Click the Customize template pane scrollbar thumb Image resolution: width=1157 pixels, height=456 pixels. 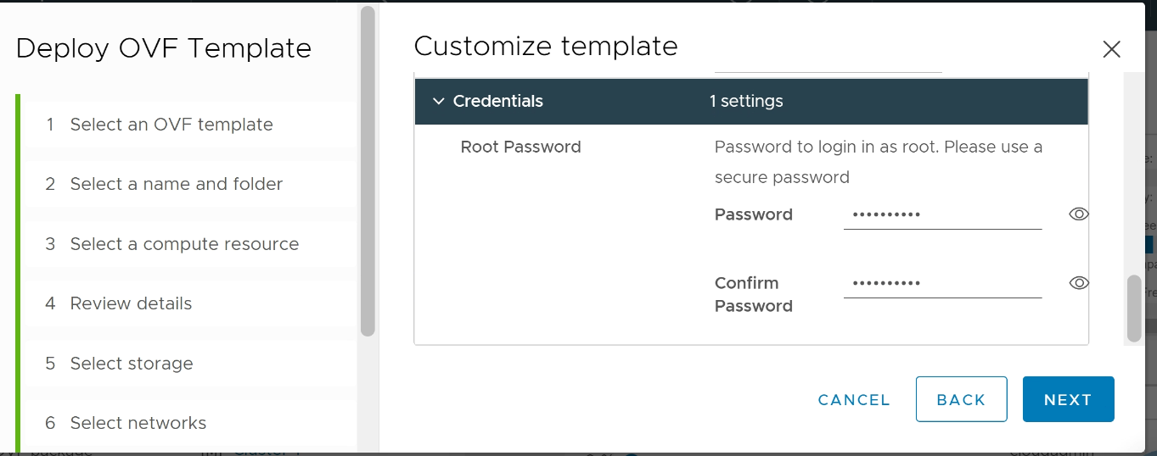[x=1133, y=309]
